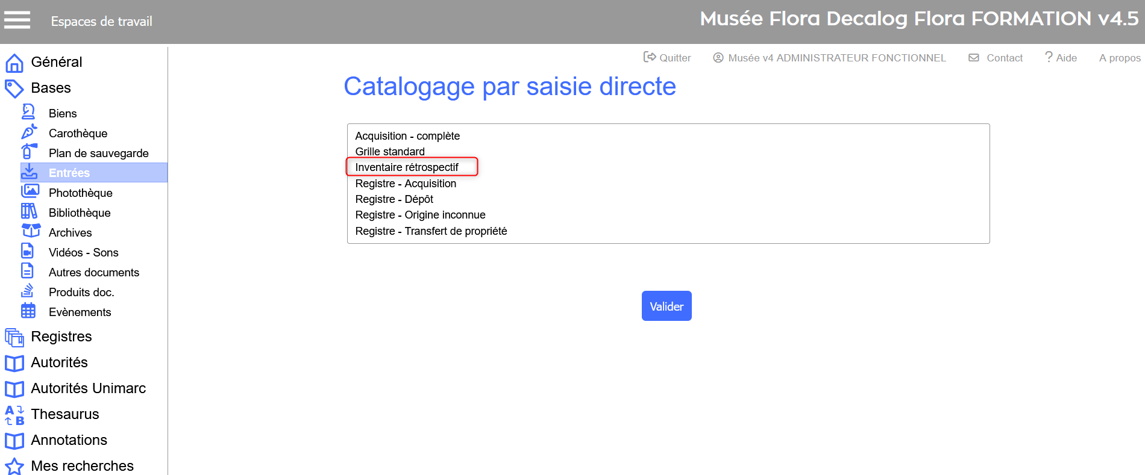The height and width of the screenshot is (475, 1145).
Task: Open Vidéos - Sons base
Action: (x=83, y=252)
